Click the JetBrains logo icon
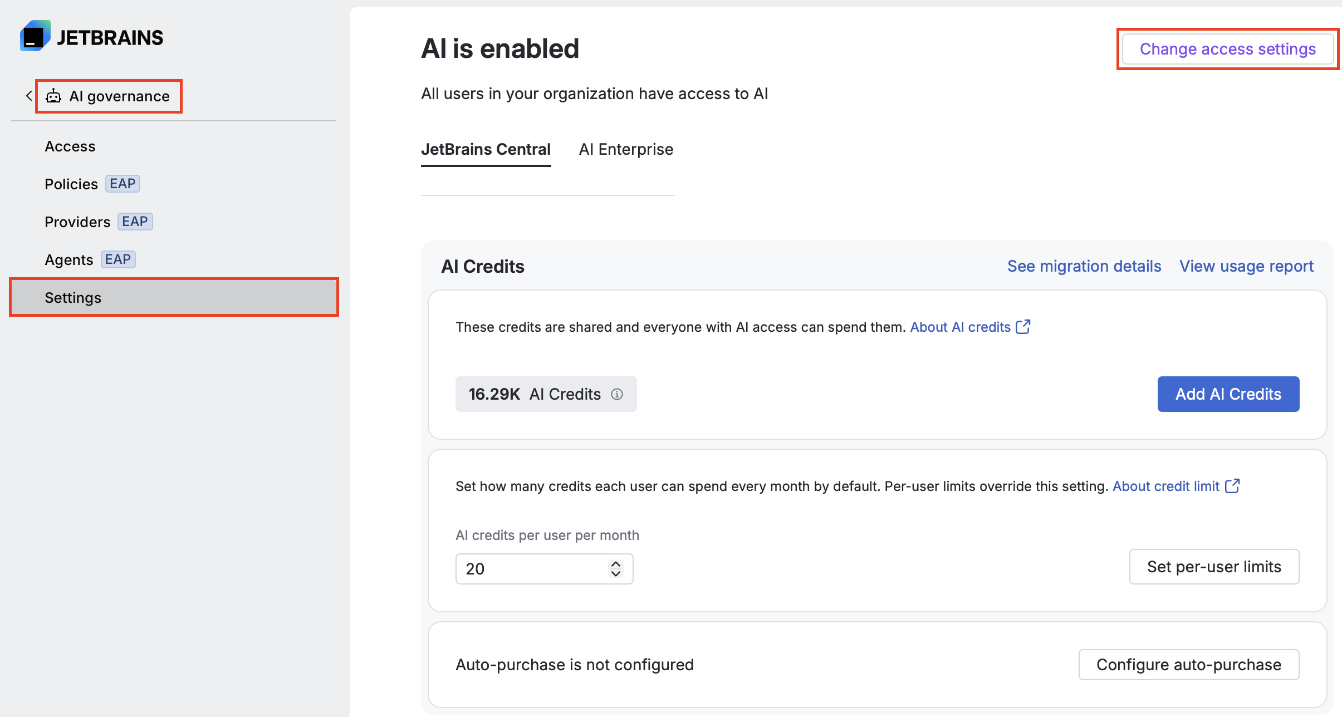The height and width of the screenshot is (717, 1342). [x=35, y=36]
